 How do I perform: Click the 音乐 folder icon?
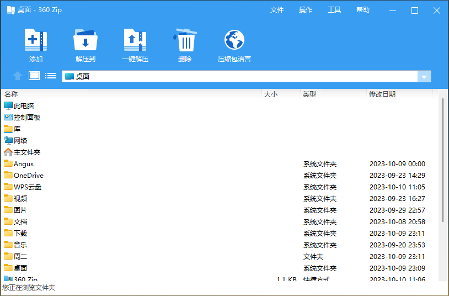tap(8, 245)
